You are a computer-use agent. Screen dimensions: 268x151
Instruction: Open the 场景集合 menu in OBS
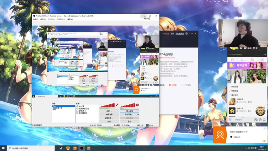click(61, 19)
